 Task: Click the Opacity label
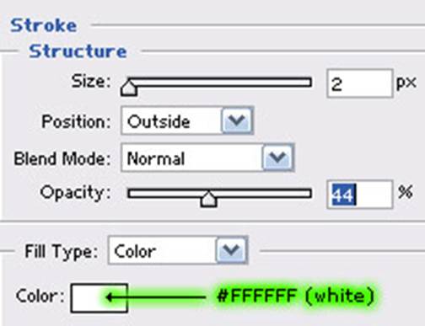75,194
